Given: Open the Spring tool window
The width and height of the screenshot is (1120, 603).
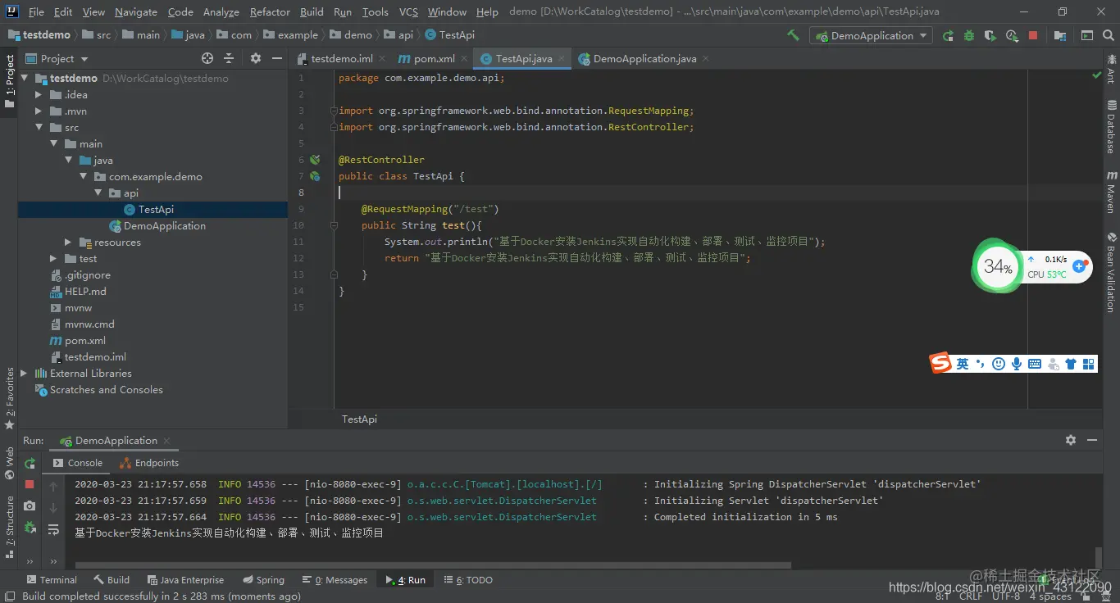Looking at the screenshot, I should [263, 580].
